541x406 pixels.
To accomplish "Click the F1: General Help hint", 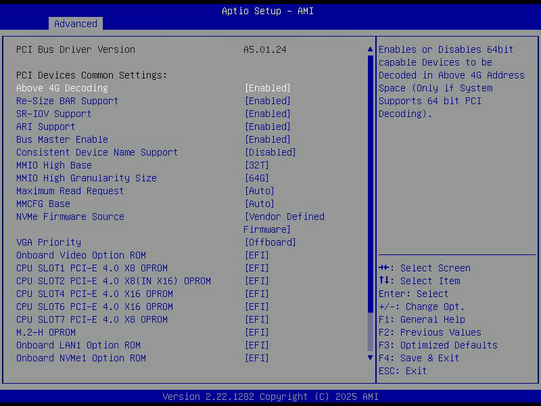I will click(x=421, y=319).
